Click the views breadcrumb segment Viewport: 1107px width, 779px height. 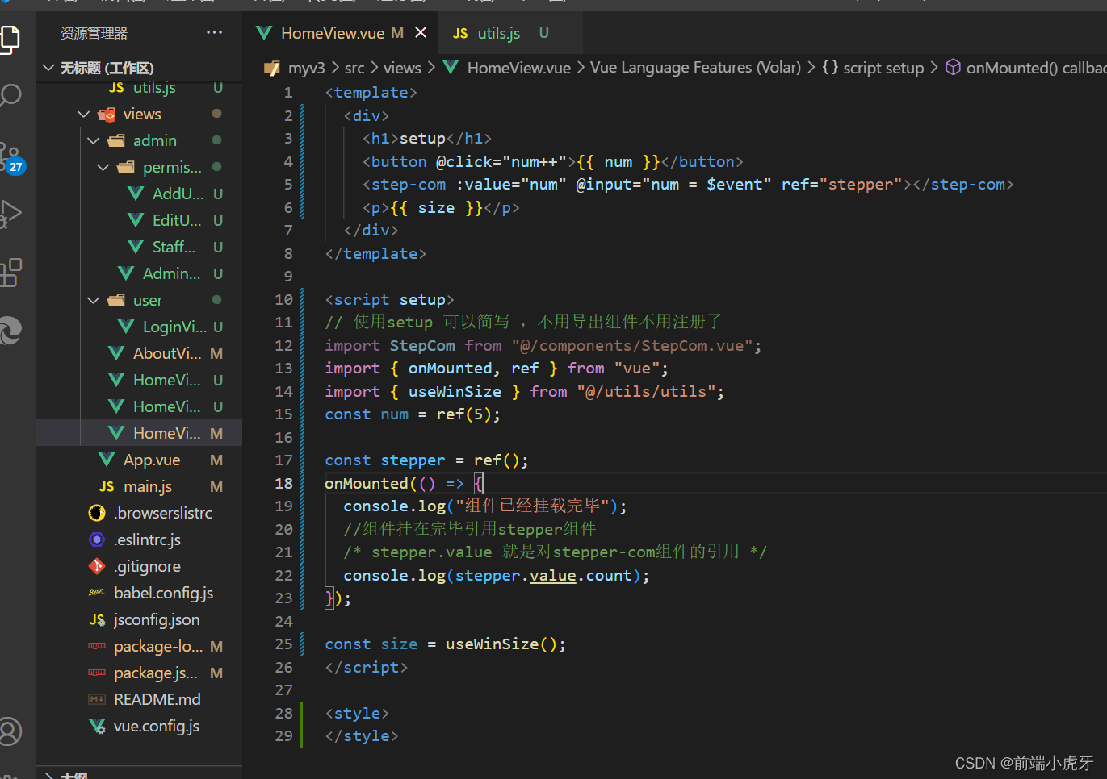[402, 68]
